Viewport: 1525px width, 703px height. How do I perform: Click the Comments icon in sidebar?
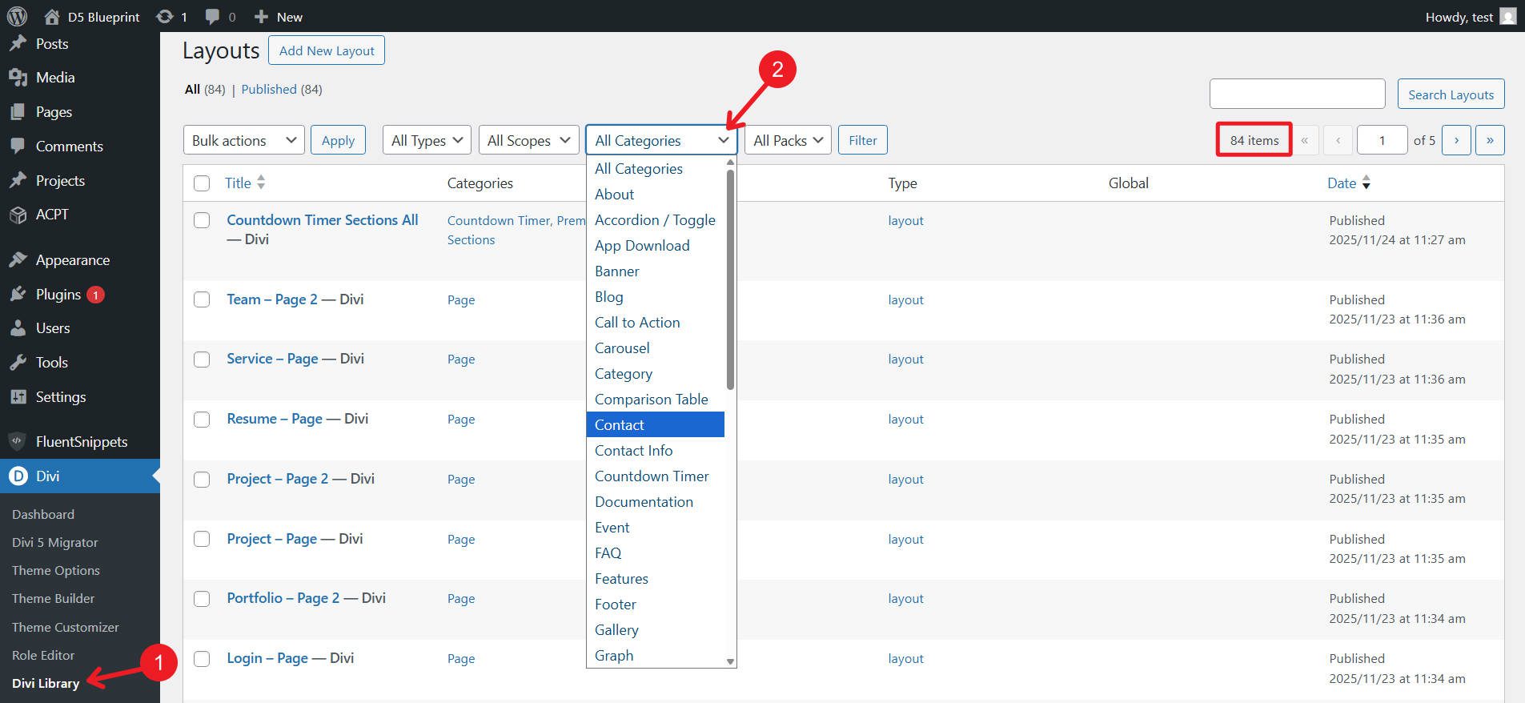18,147
